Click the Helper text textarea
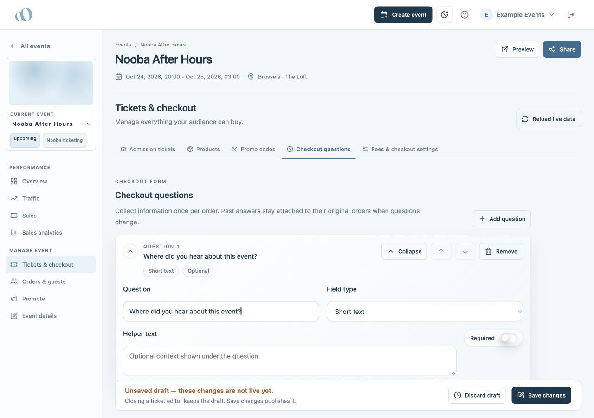 tap(290, 361)
